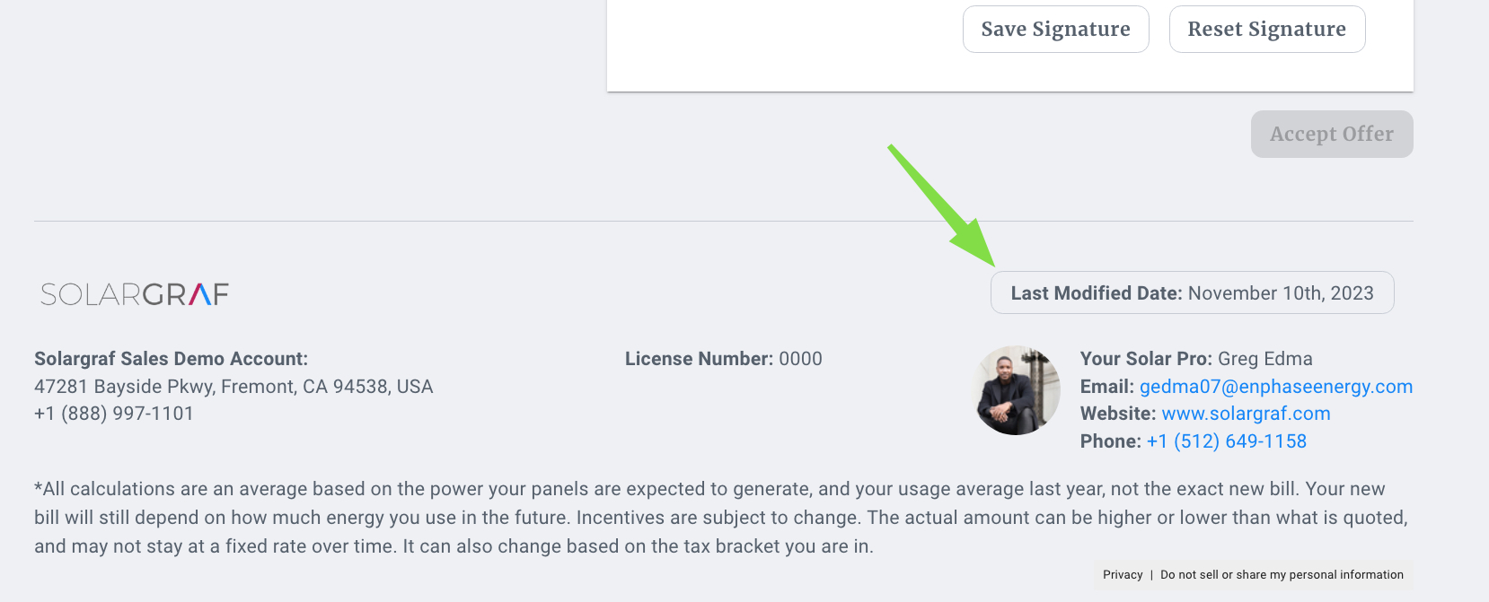This screenshot has width=1489, height=602.
Task: Click the Accept Offer button
Action: [x=1331, y=135]
